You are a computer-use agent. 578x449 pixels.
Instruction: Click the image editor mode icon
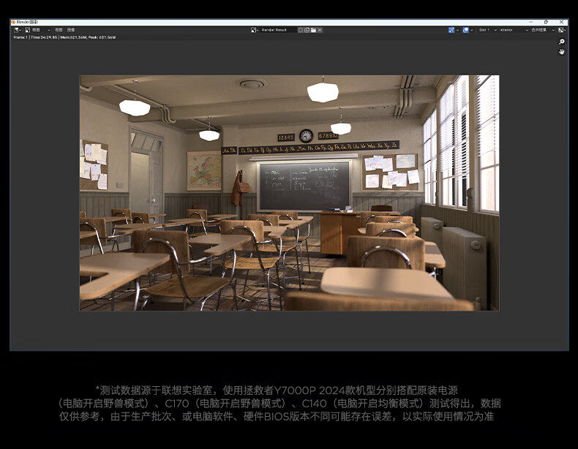click(x=27, y=30)
